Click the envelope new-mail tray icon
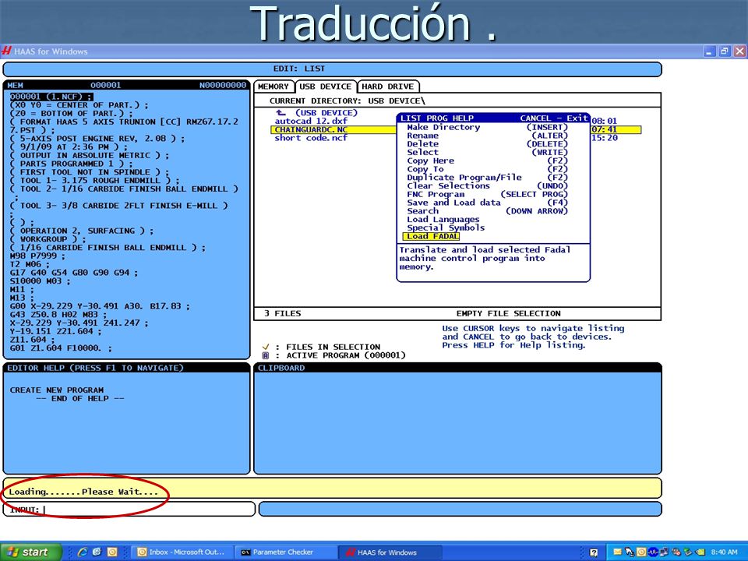Viewport: 748px width, 561px height. pos(617,552)
